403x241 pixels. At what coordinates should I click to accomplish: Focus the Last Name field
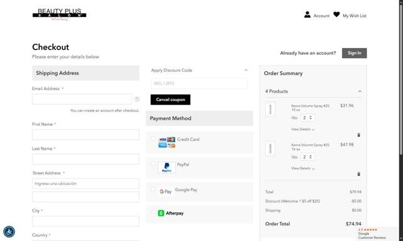tap(86, 160)
